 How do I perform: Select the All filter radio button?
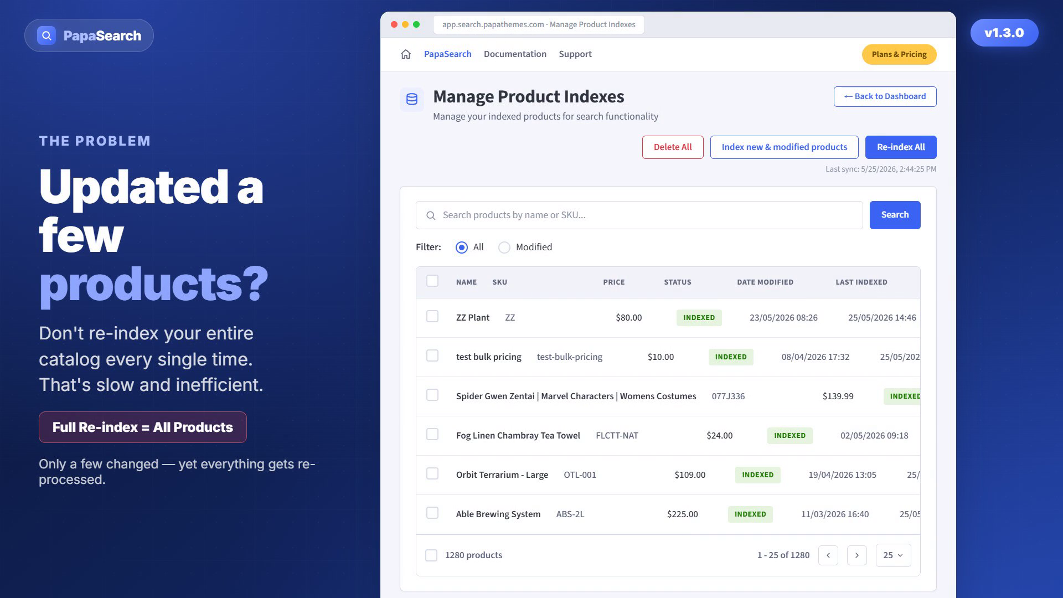tap(462, 248)
